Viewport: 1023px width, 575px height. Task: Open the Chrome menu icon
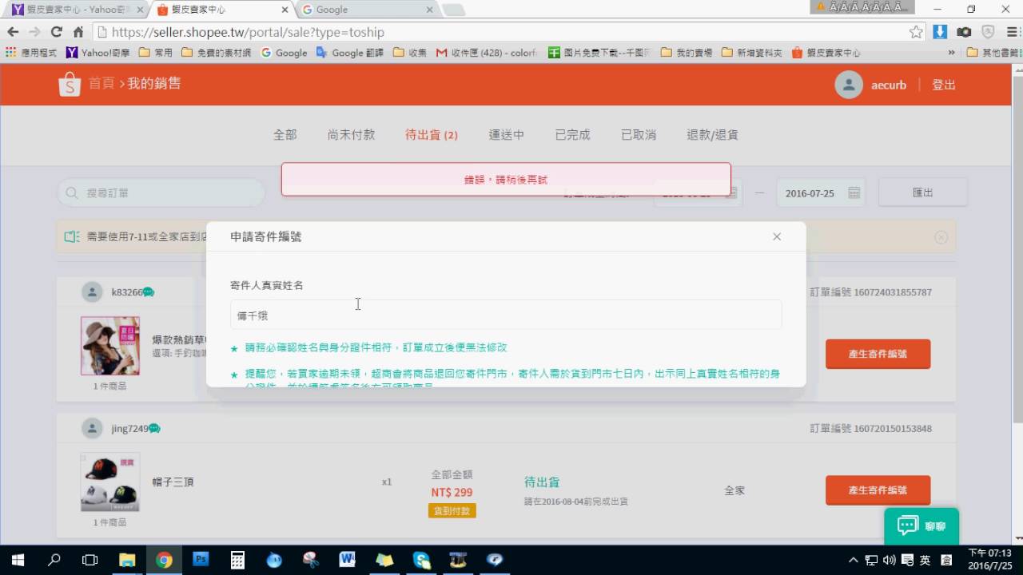[1011, 32]
